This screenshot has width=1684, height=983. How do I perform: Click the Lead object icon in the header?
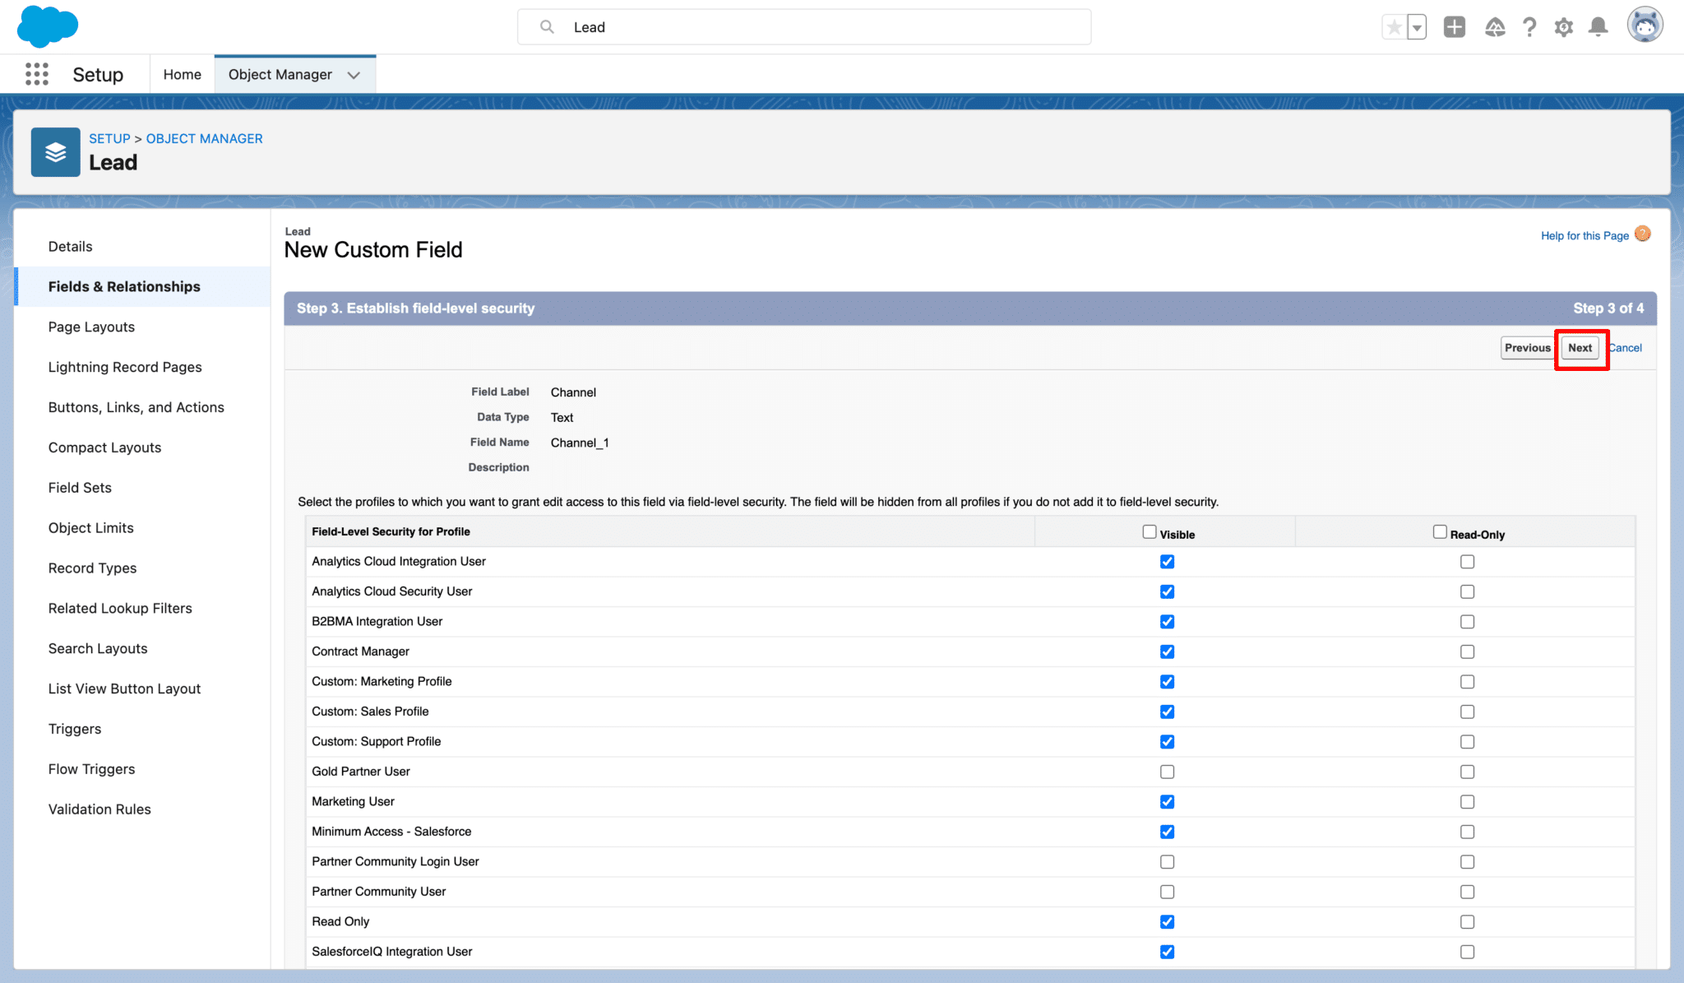[54, 151]
